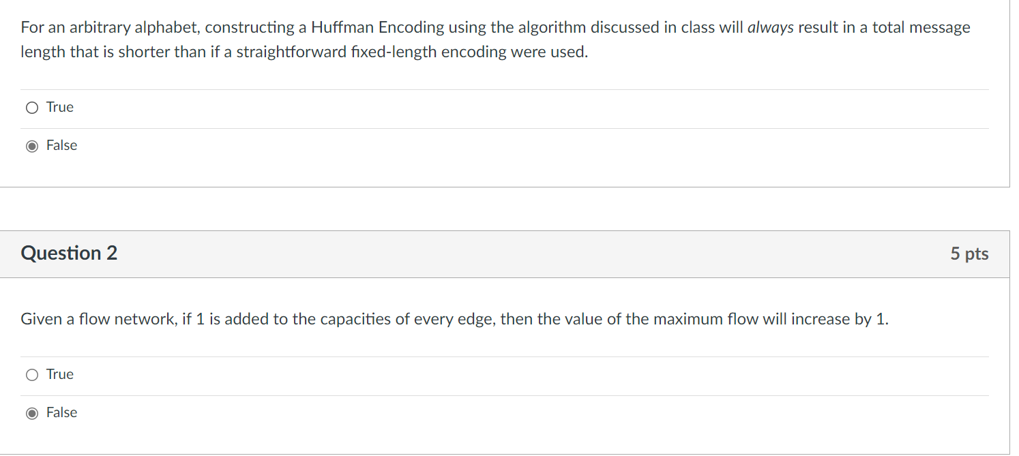
Task: Click the True label text in the first question
Action: 59,107
